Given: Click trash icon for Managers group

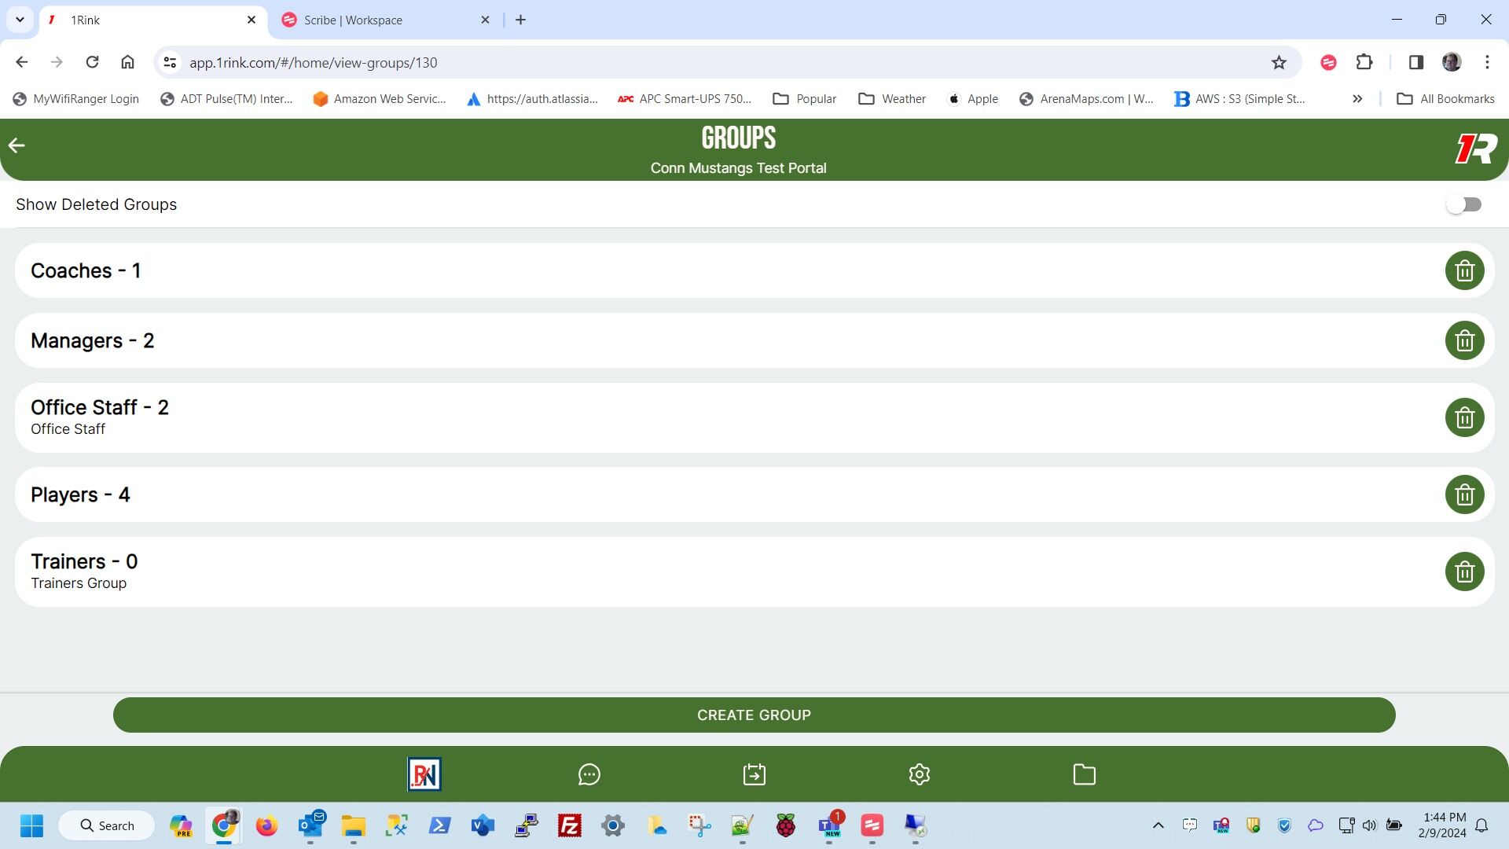Looking at the screenshot, I should tap(1464, 340).
